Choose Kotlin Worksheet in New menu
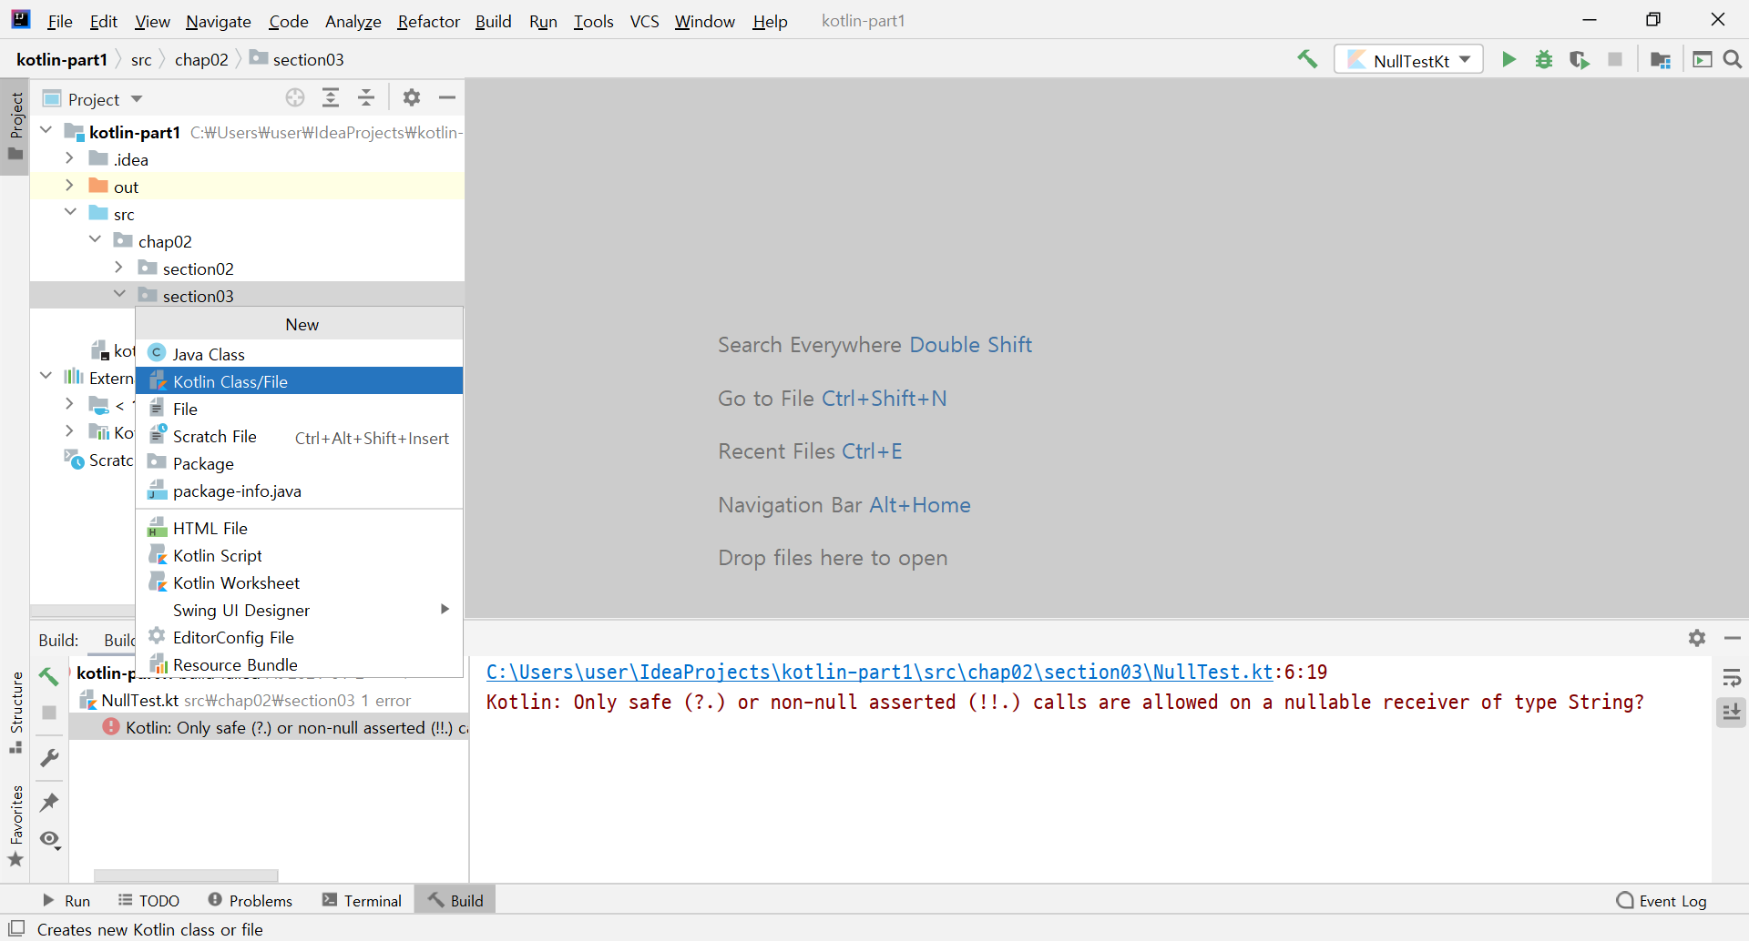1749x941 pixels. point(299,582)
